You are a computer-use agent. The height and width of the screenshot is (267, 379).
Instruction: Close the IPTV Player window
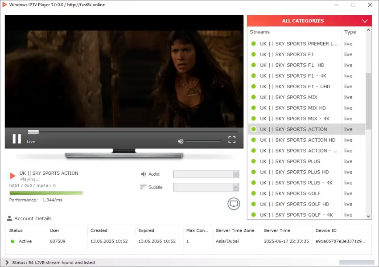click(x=370, y=5)
